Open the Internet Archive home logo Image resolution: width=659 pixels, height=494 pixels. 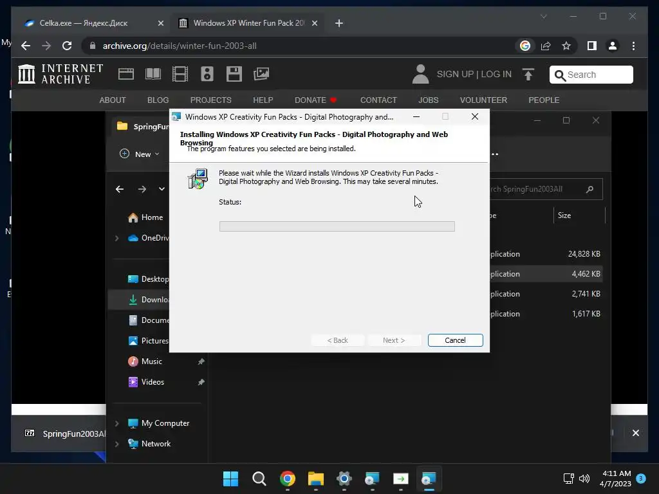pos(60,74)
